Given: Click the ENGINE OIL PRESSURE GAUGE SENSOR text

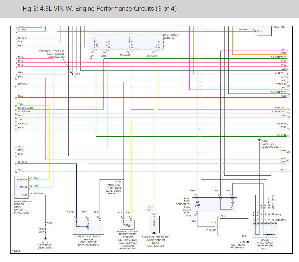Looking at the screenshot, I should [x=155, y=242].
